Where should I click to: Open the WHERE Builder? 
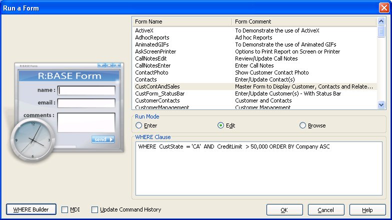31,209
